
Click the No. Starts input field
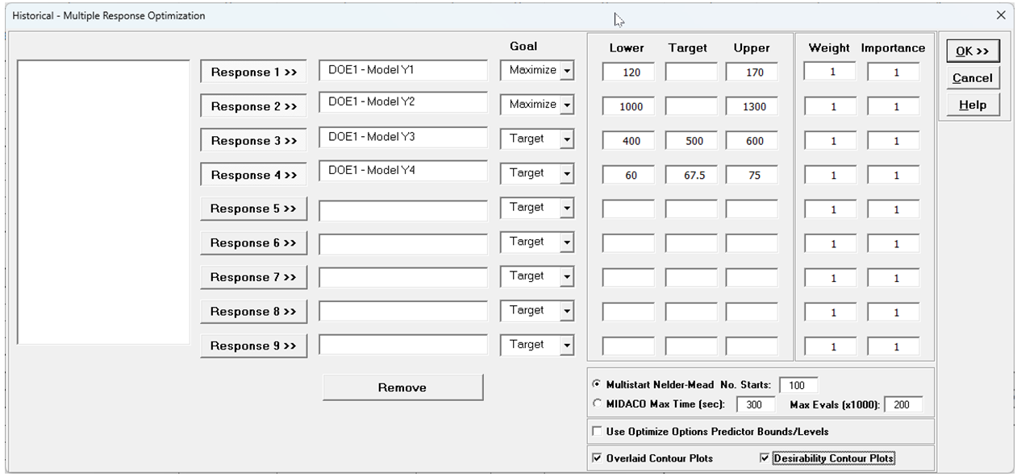(798, 386)
